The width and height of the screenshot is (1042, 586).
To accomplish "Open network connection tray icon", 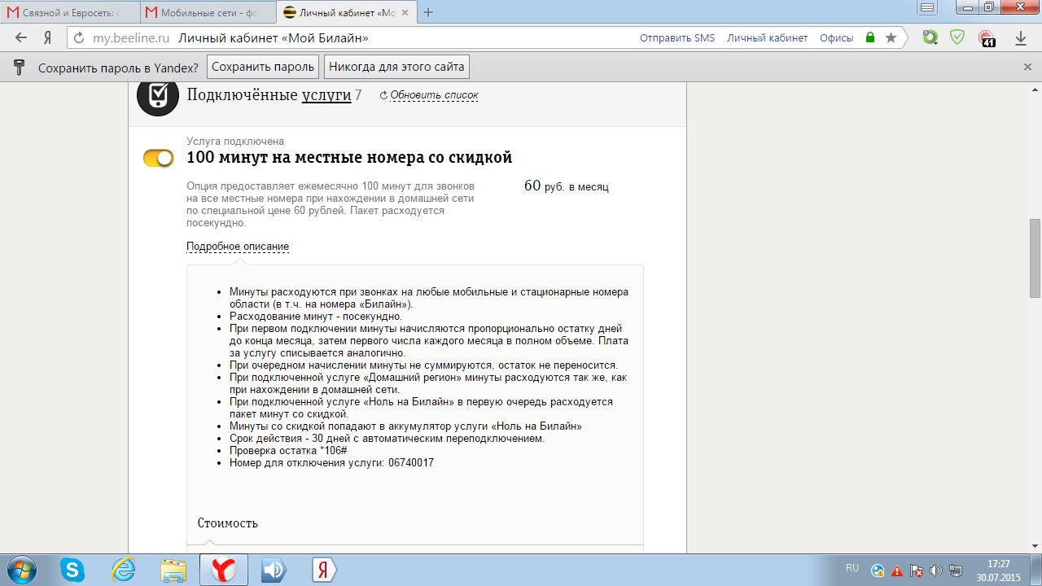I will (x=955, y=571).
